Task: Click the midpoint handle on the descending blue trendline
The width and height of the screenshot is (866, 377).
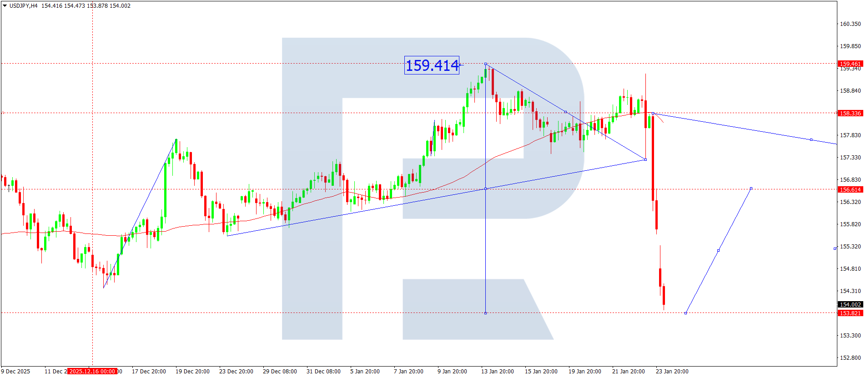Action: 565,112
